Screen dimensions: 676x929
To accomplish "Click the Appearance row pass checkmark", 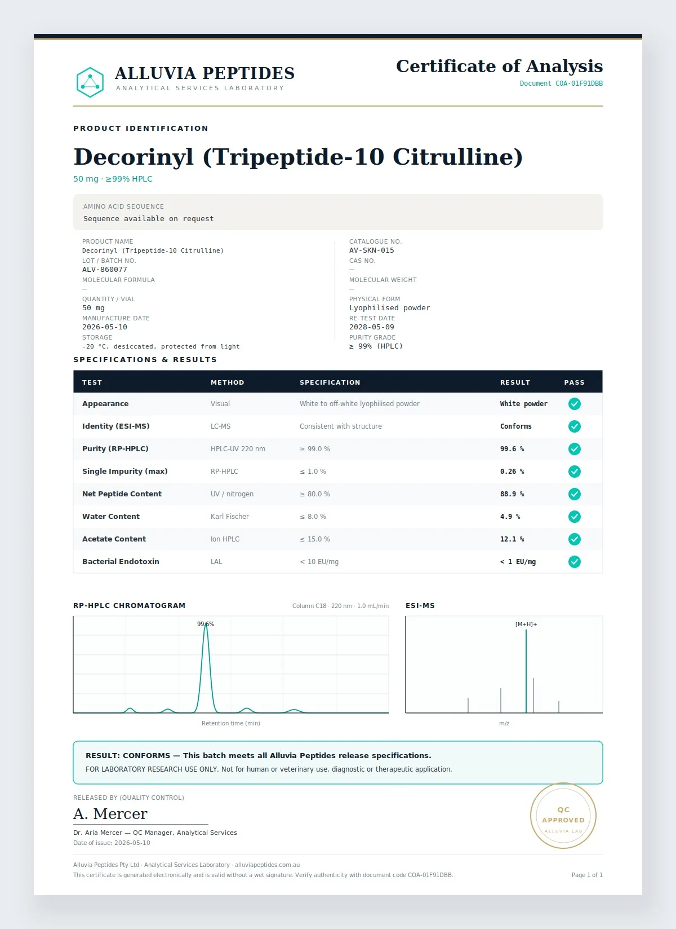I will [x=574, y=404].
